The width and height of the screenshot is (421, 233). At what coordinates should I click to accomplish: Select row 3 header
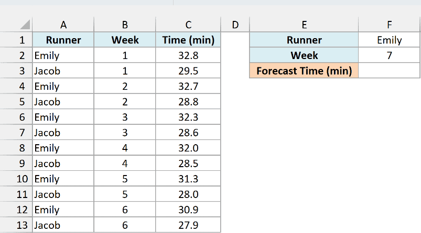(x=16, y=71)
